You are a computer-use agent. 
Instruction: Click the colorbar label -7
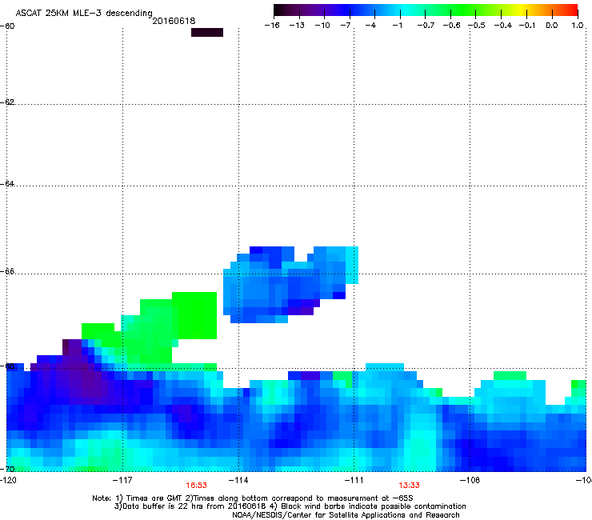point(345,26)
